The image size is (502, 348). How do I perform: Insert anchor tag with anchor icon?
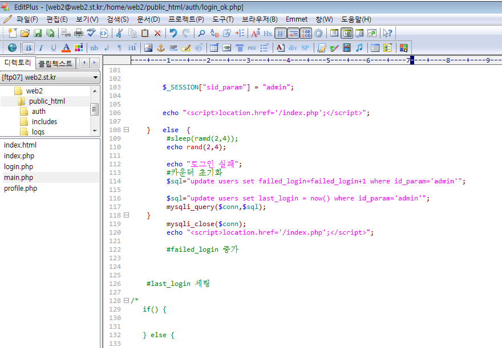(161, 48)
